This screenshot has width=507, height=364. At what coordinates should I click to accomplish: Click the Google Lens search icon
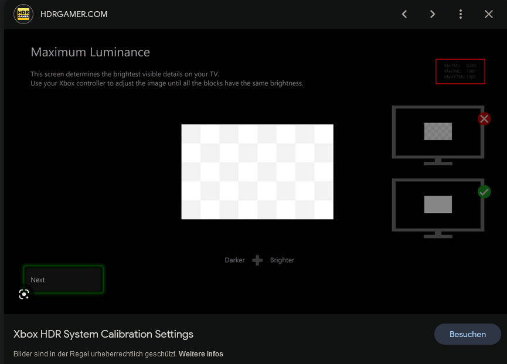24,294
